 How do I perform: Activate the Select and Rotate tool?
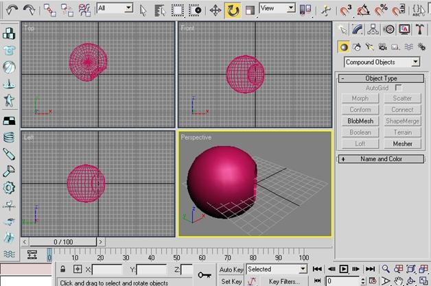click(233, 10)
